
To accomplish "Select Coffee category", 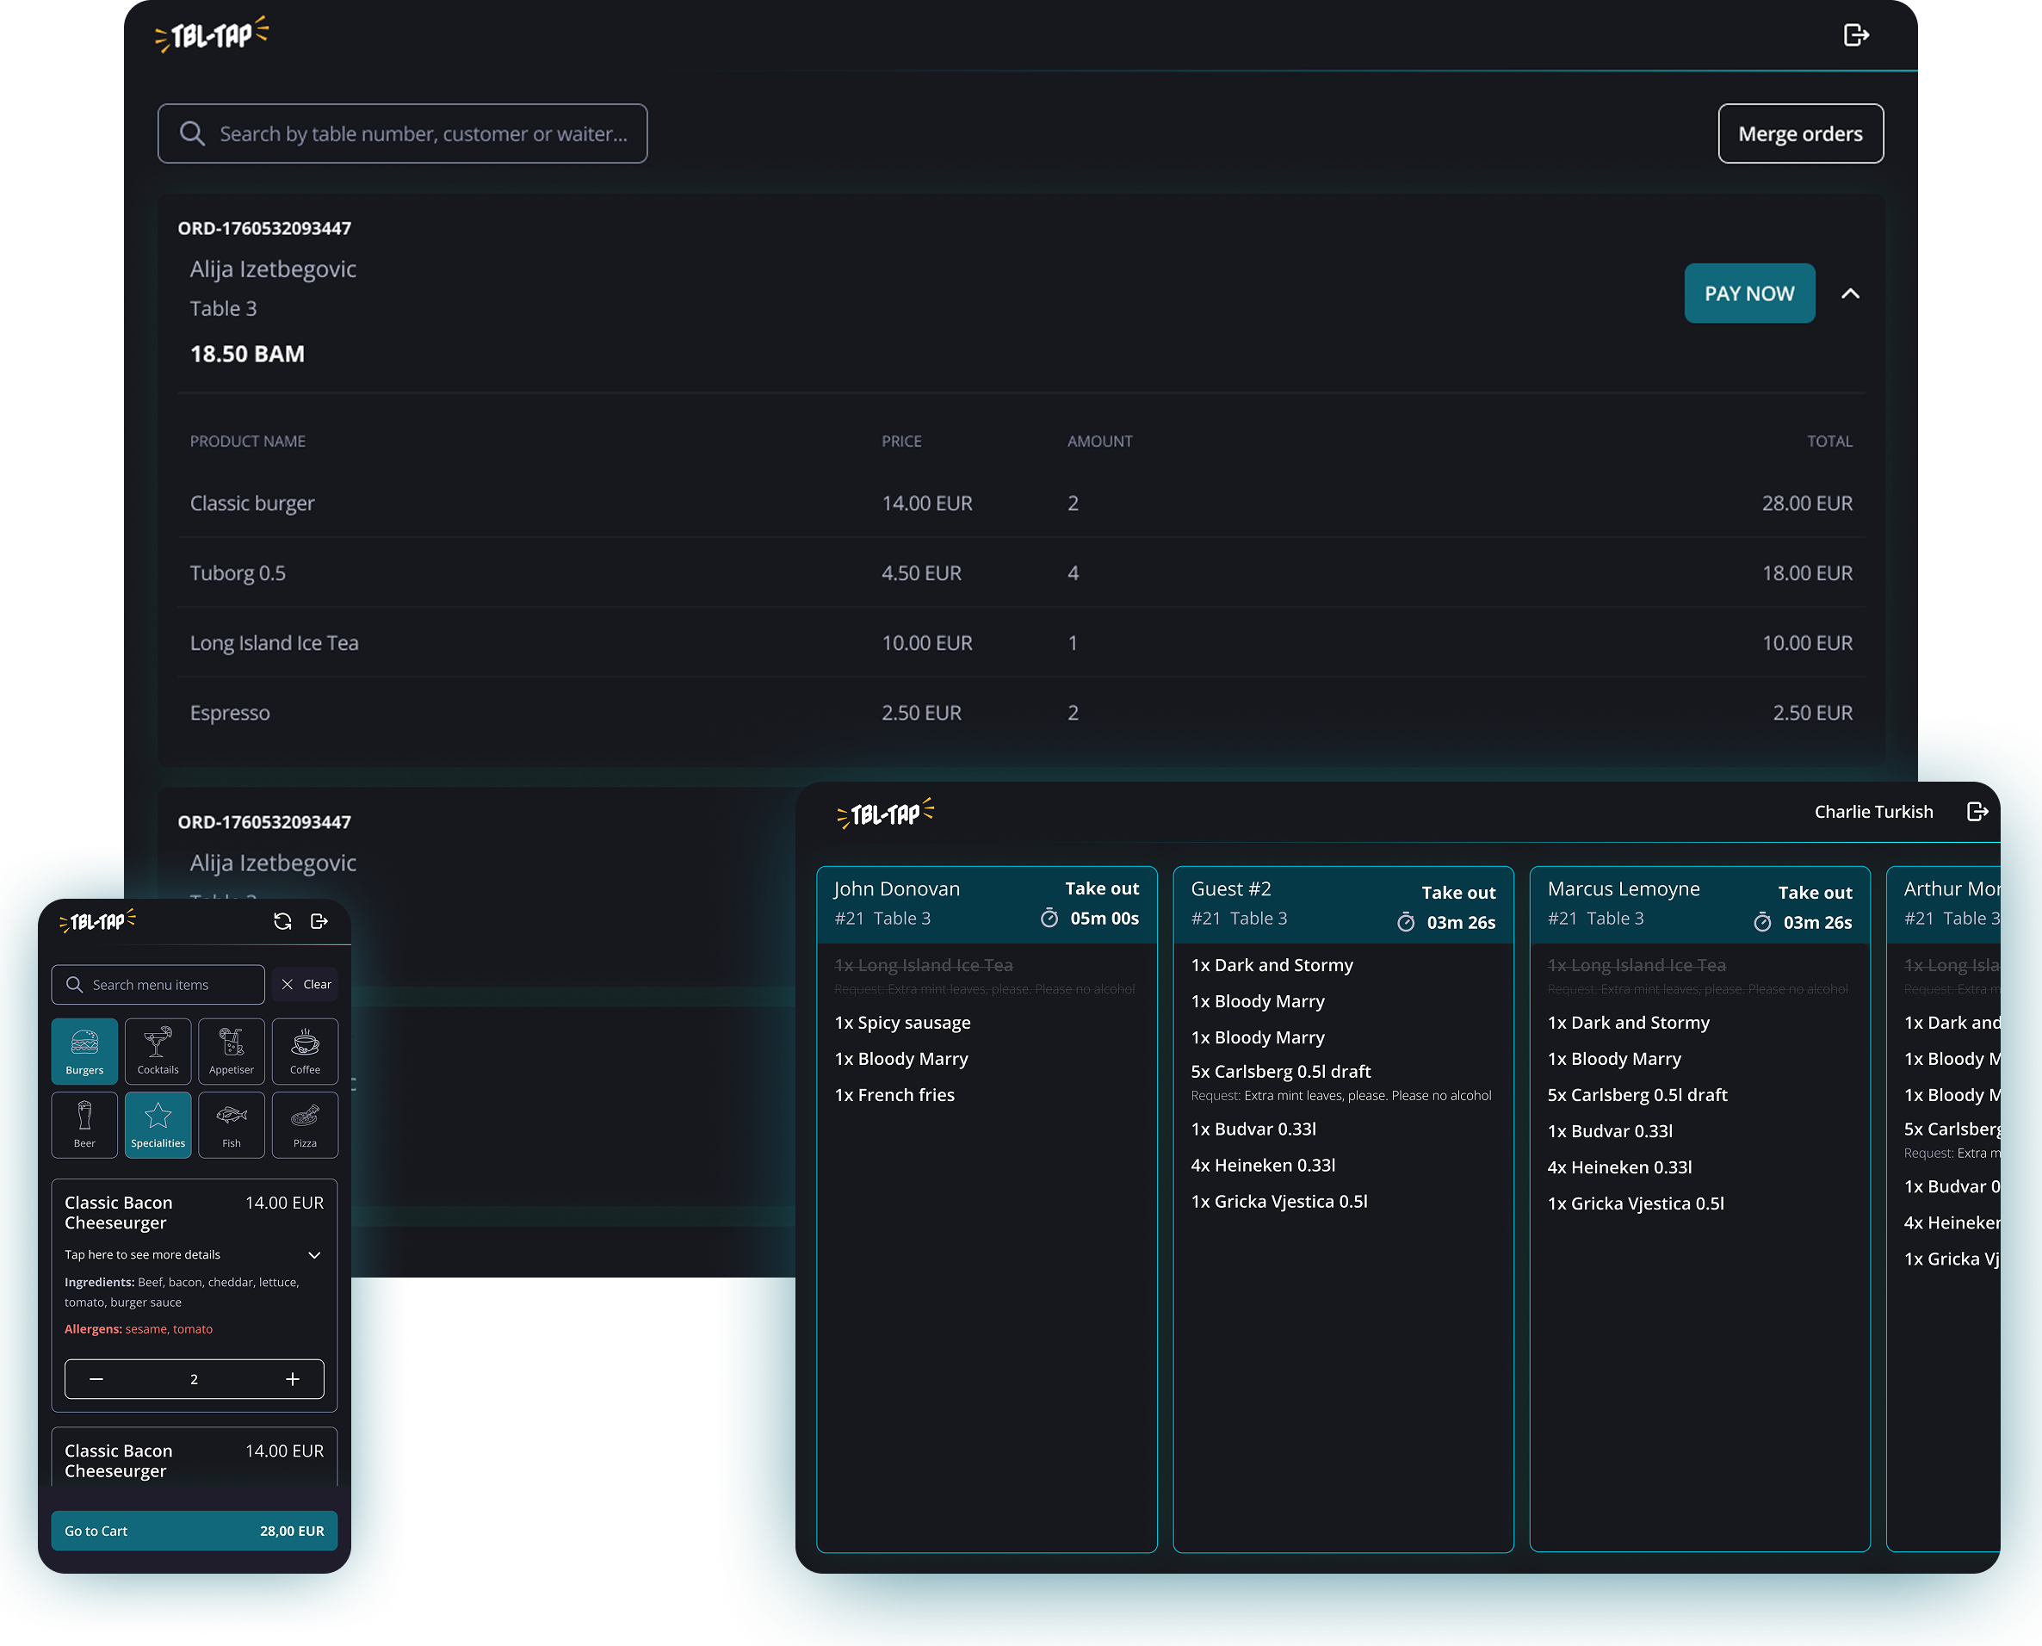I will [306, 1050].
